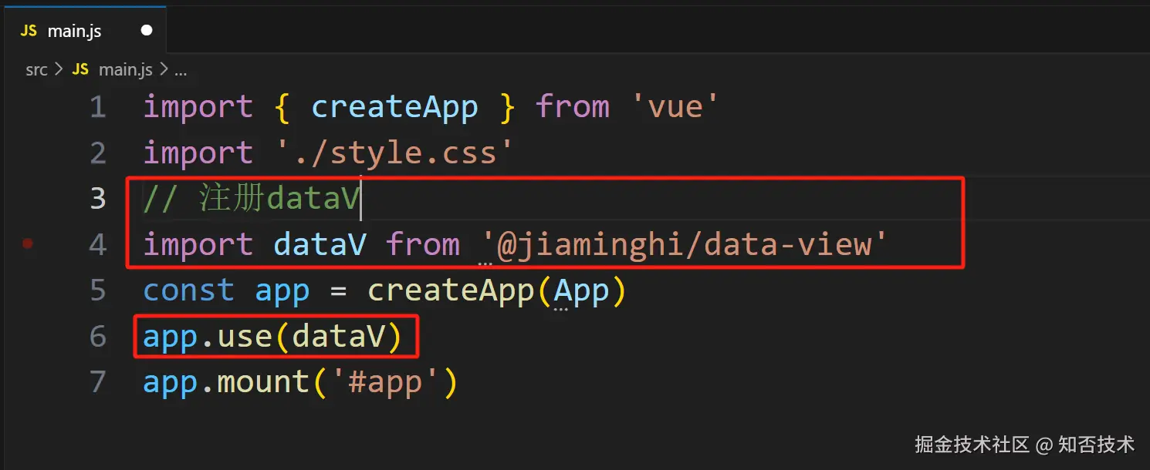Click the JS icon in the breadcrumb path
1150x470 pixels.
pos(80,70)
